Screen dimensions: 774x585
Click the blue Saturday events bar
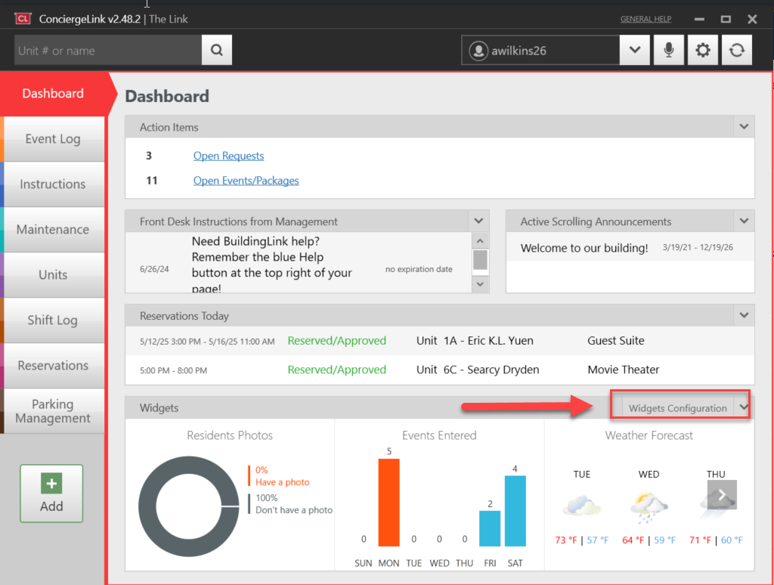[515, 511]
